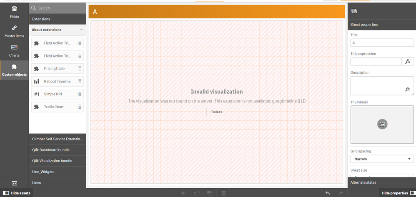The image size is (416, 197).
Task: Open the Master items tab
Action: (x=14, y=32)
